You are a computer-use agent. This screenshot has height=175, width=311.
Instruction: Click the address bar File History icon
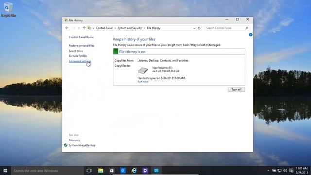89,28
